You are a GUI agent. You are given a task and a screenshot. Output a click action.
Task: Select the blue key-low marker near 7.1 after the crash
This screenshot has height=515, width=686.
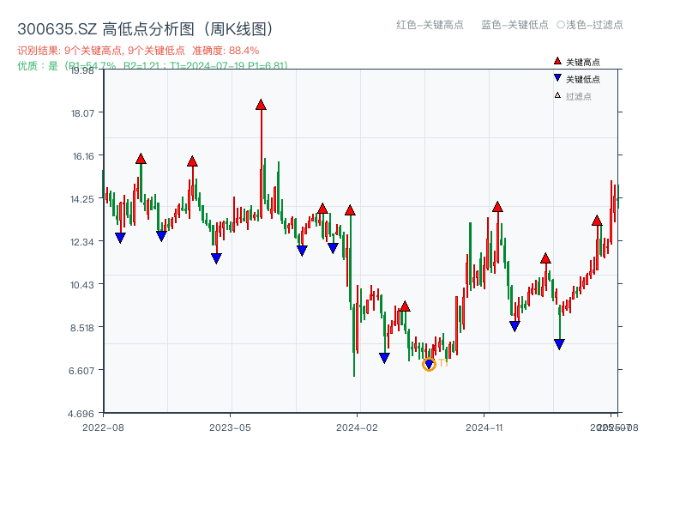point(384,358)
